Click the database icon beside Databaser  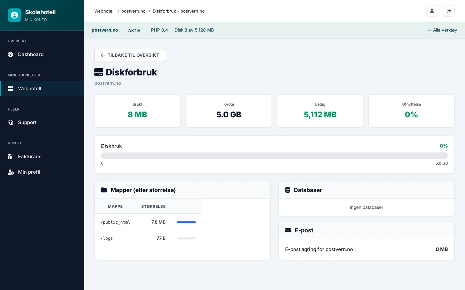click(288, 190)
